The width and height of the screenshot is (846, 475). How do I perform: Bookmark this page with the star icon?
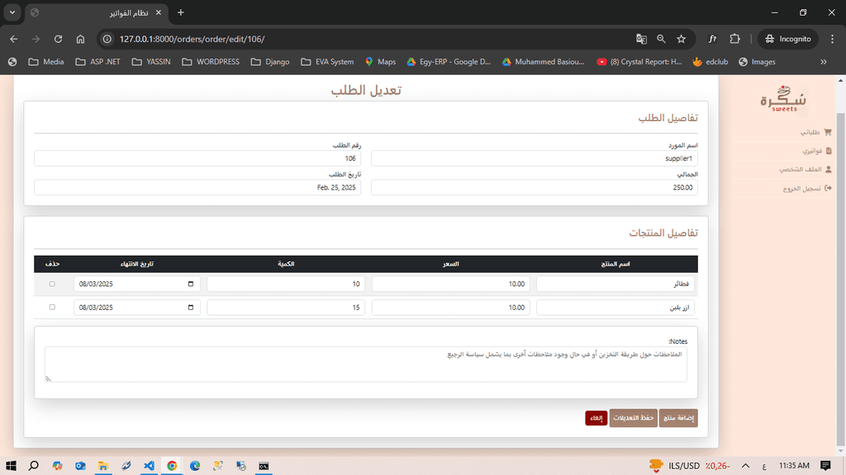click(x=682, y=39)
